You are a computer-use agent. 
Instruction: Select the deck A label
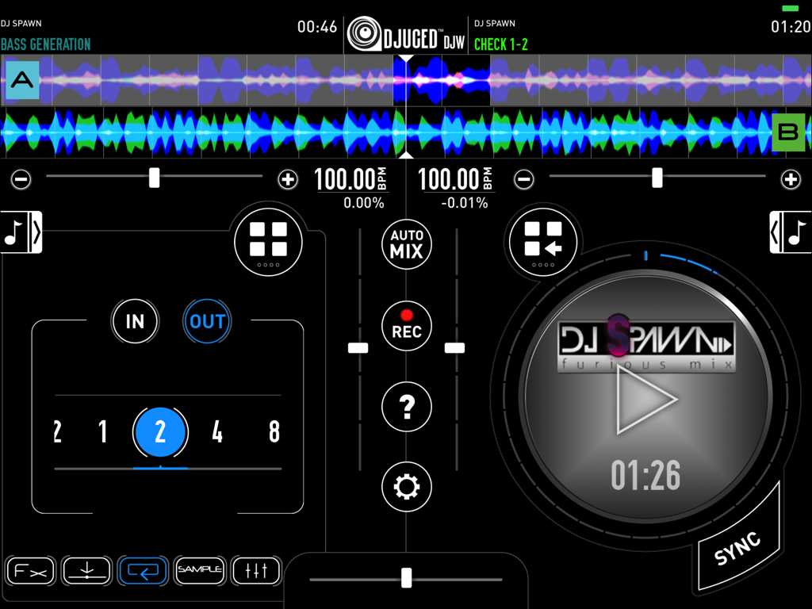tap(21, 80)
